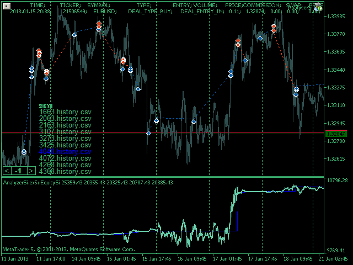353x265 pixels.
Task: Collapse the panel with the minus button
Action: coord(6,6)
